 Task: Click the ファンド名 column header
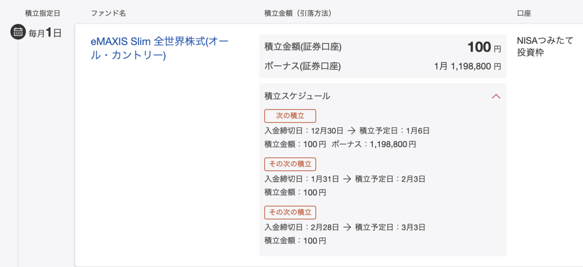click(108, 14)
